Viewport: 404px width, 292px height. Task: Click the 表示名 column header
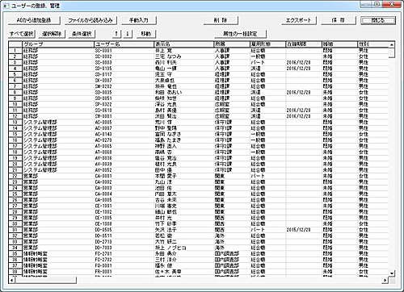pyautogui.click(x=183, y=44)
